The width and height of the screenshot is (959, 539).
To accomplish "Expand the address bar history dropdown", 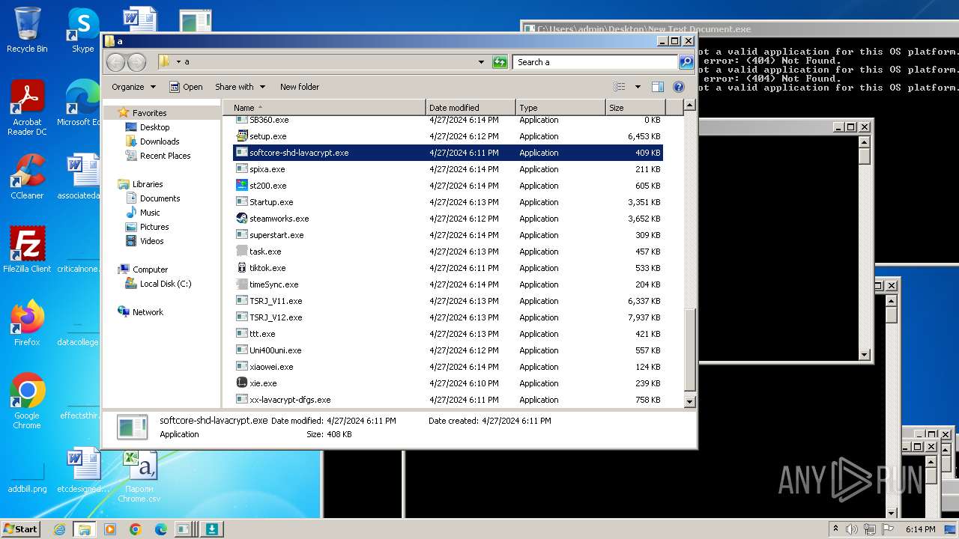I will click(481, 62).
